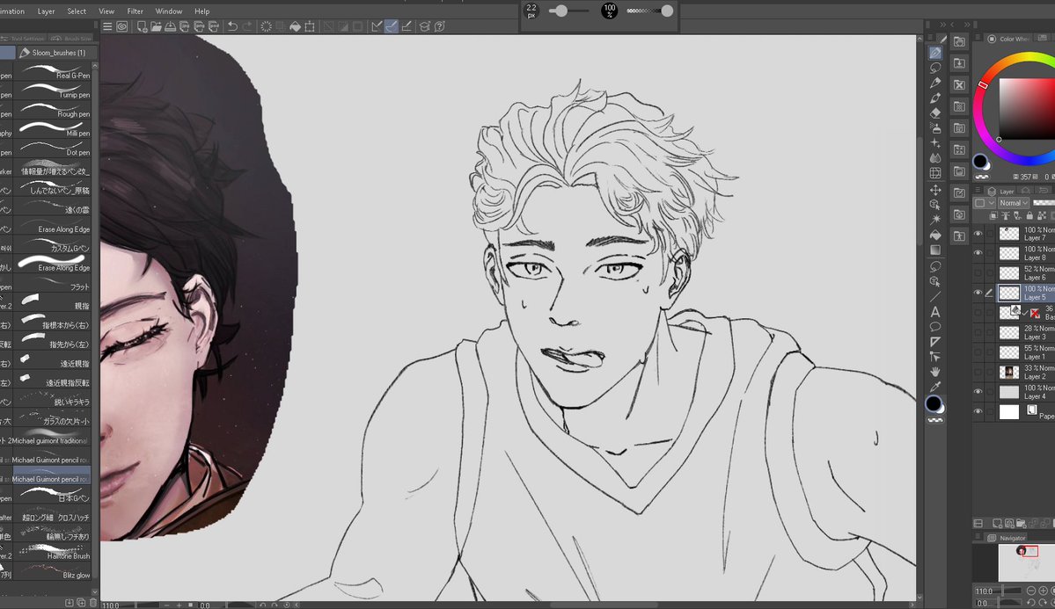This screenshot has width=1055, height=609.
Task: Select the Balloon tool
Action: point(935,327)
